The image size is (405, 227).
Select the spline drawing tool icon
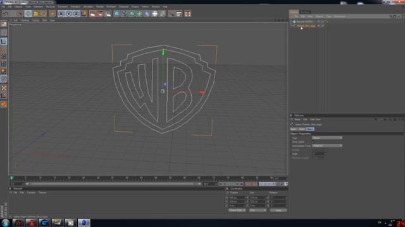pos(124,13)
